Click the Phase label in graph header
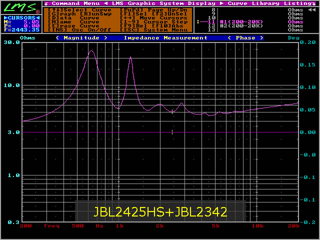 click(x=245, y=38)
